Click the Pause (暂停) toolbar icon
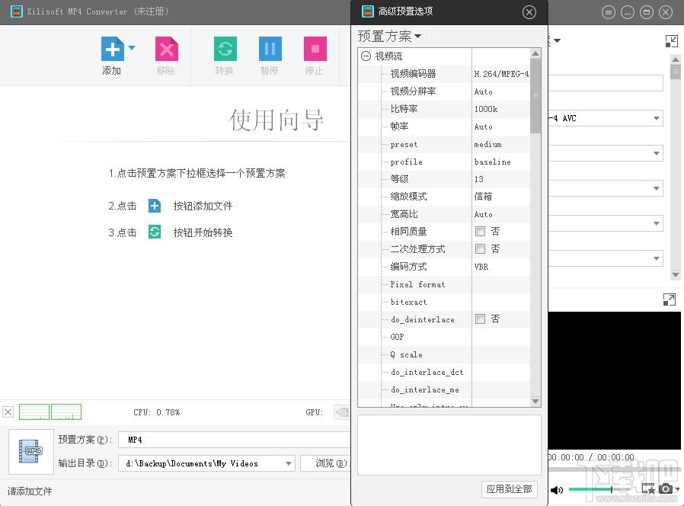The width and height of the screenshot is (684, 506). point(270,49)
